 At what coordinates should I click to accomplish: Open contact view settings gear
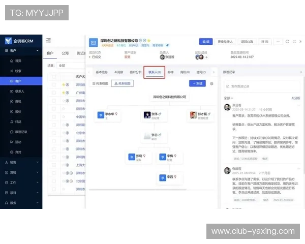click(x=211, y=83)
